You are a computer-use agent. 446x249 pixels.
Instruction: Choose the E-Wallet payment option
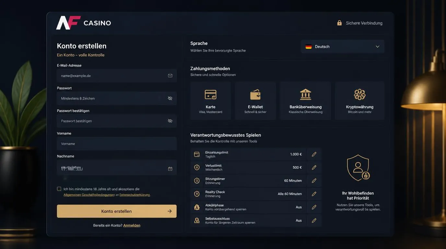point(255,101)
